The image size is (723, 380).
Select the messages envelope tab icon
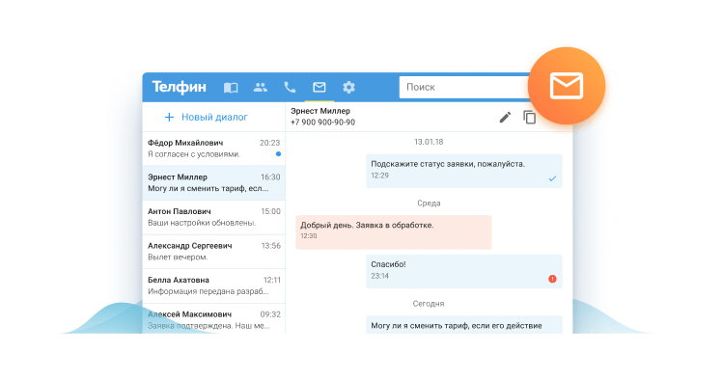click(320, 87)
